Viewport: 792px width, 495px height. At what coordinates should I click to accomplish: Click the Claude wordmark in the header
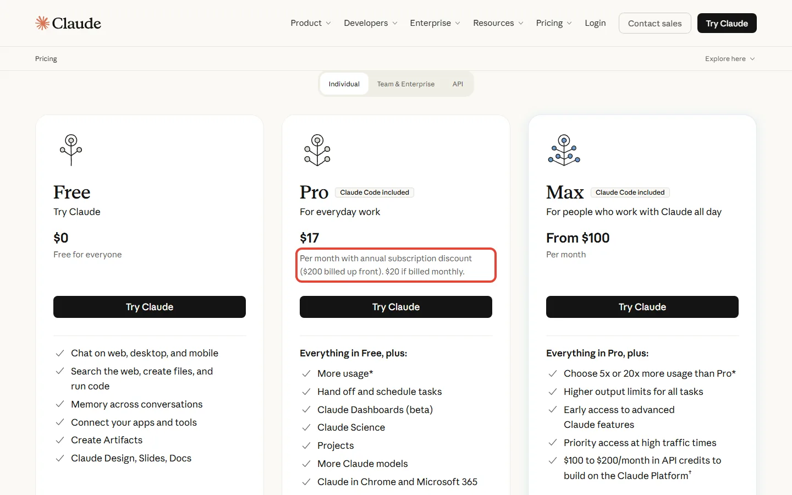76,23
